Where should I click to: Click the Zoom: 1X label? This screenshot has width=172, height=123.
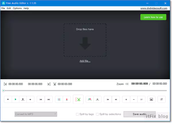[x=122, y=84]
